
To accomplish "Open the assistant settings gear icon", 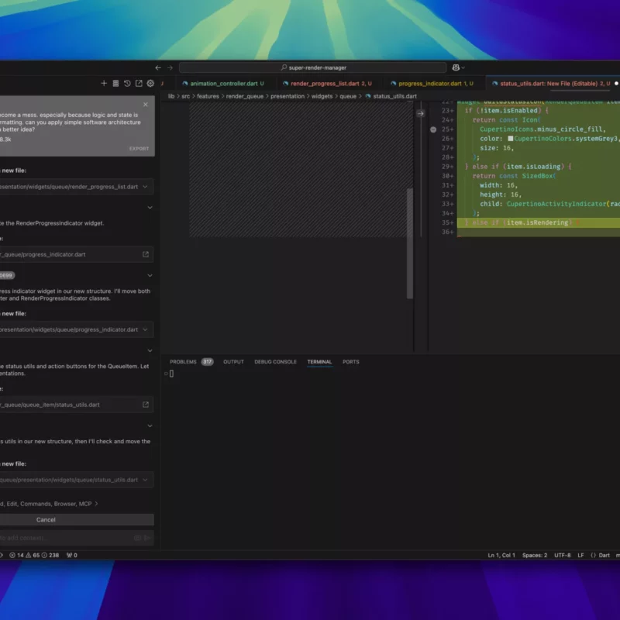I will tap(150, 84).
